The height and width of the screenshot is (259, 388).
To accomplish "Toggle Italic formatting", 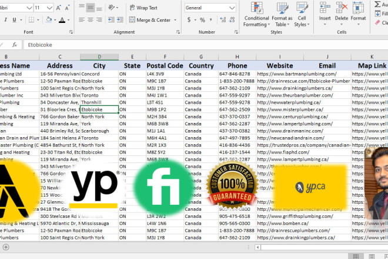I will (x=5, y=20).
